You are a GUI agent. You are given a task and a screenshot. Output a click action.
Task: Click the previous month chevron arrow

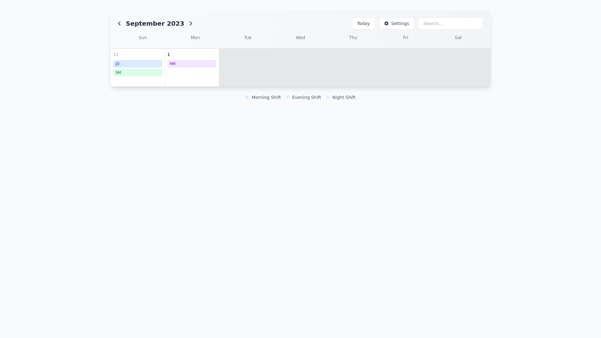tap(119, 23)
